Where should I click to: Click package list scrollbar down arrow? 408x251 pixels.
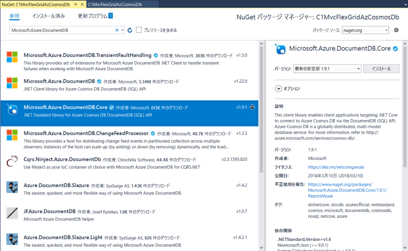261,248
